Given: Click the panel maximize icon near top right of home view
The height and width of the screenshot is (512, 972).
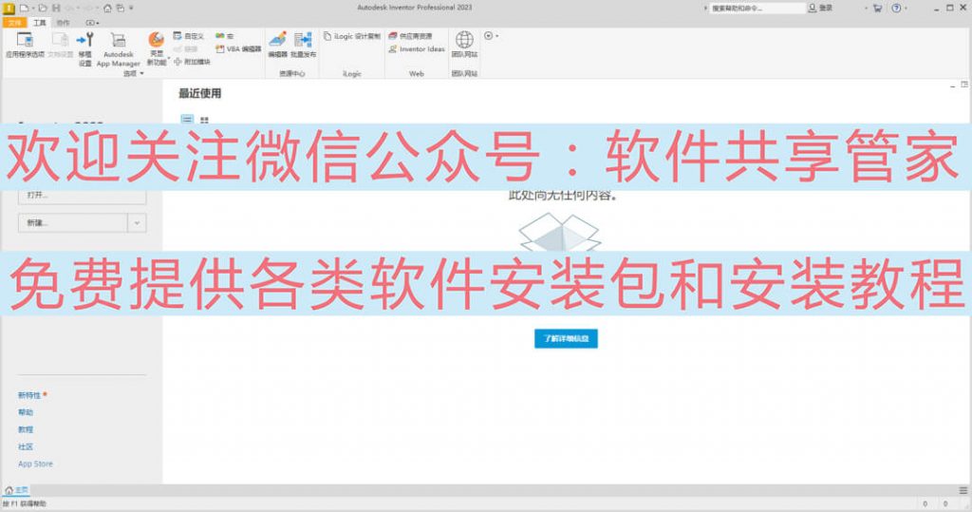Looking at the screenshot, I should pyautogui.click(x=964, y=85).
